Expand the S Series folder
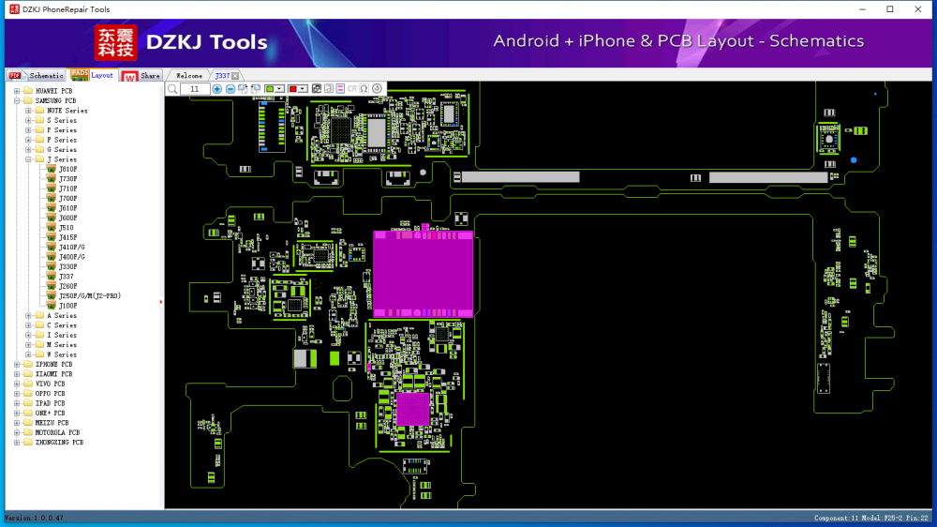Image resolution: width=937 pixels, height=527 pixels. point(28,120)
